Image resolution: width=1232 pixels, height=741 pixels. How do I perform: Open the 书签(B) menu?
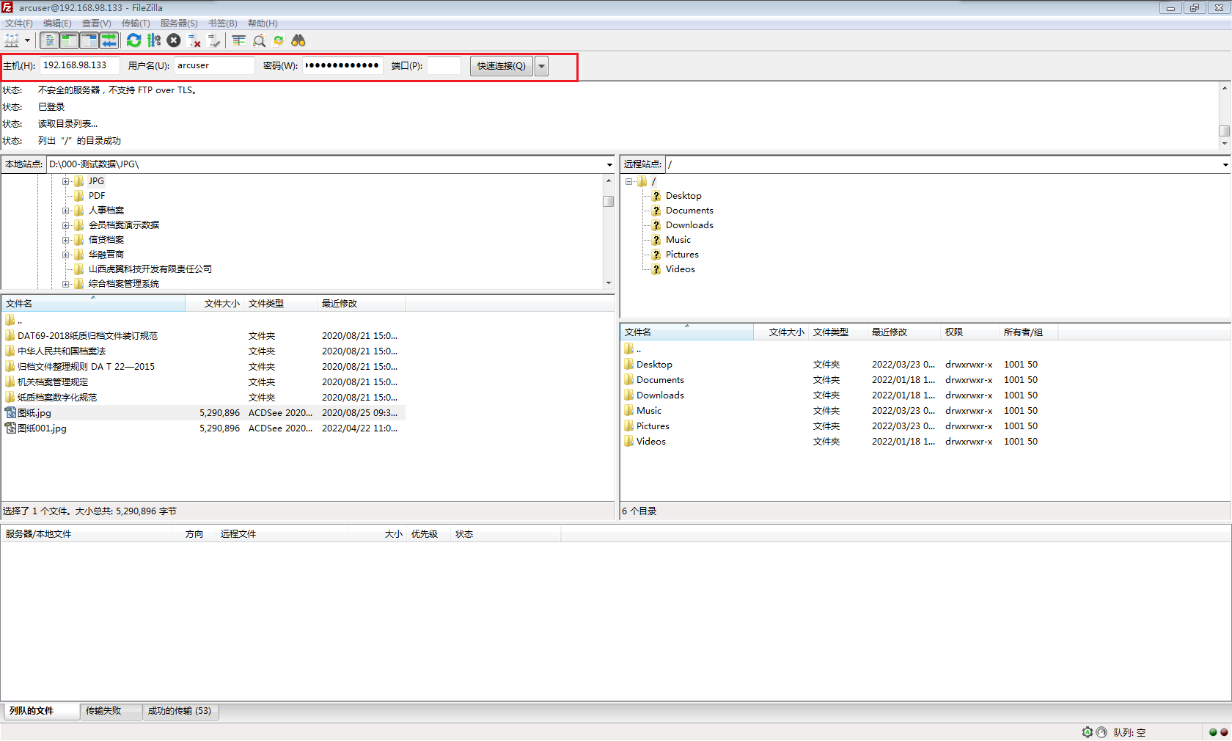point(223,23)
